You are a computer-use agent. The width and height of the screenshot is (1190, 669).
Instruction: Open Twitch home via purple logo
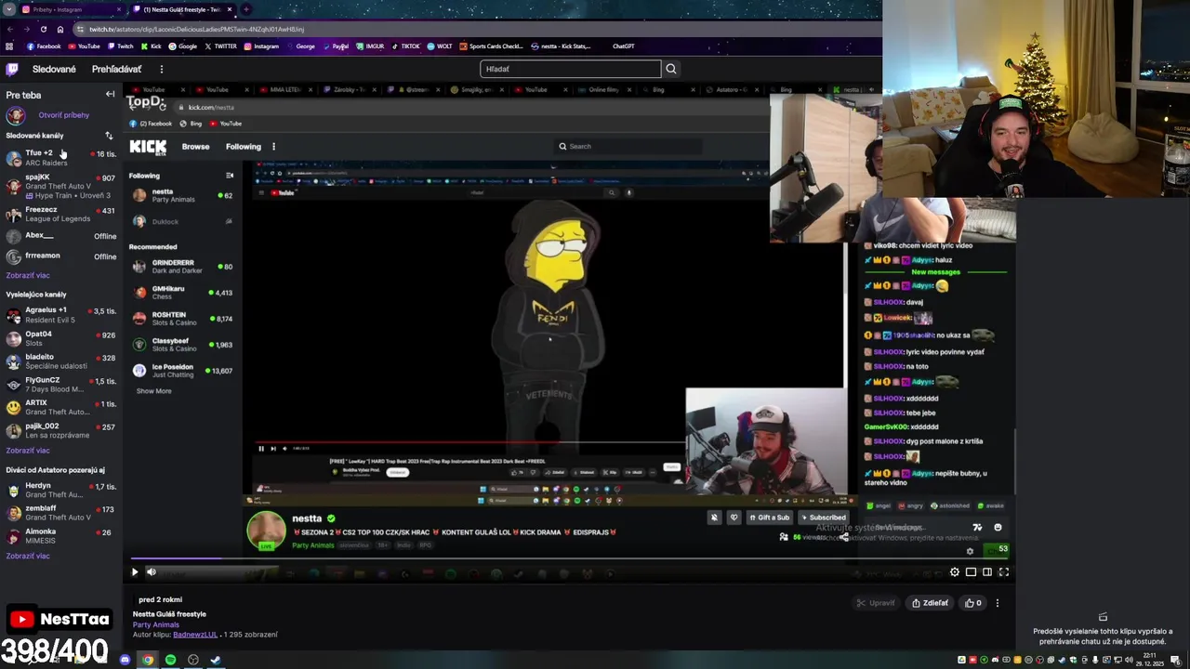point(12,69)
